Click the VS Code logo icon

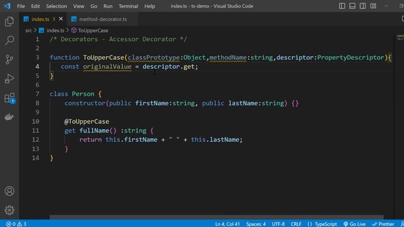[7, 6]
